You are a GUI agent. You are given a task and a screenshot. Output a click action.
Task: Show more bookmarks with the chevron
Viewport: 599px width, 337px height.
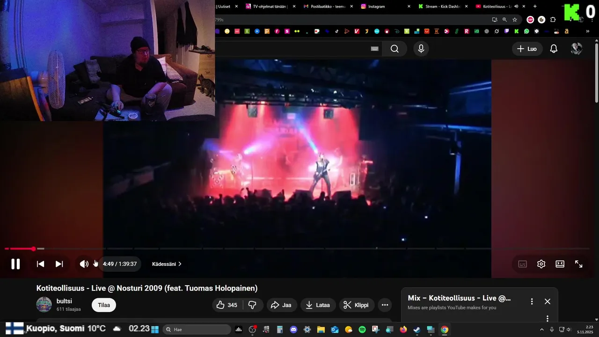[x=588, y=31]
